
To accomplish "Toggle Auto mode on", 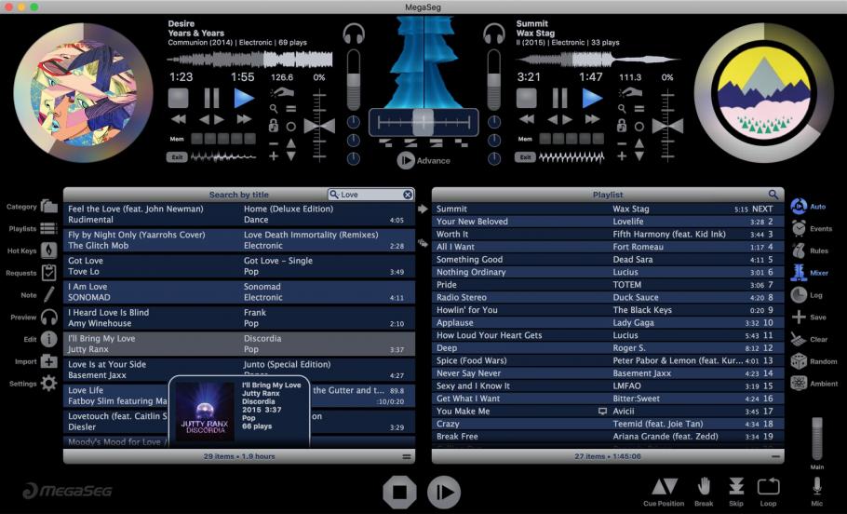I will (799, 206).
